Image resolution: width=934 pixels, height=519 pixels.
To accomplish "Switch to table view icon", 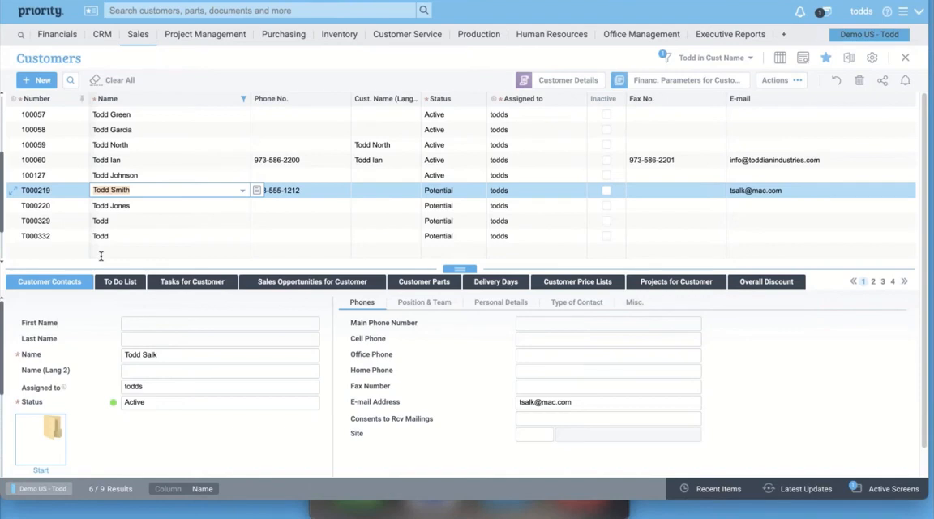I will pyautogui.click(x=780, y=58).
